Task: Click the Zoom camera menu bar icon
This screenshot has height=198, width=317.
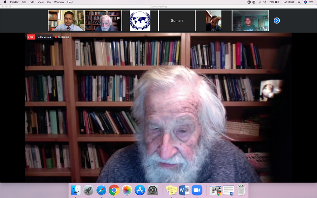Action: click(x=249, y=2)
